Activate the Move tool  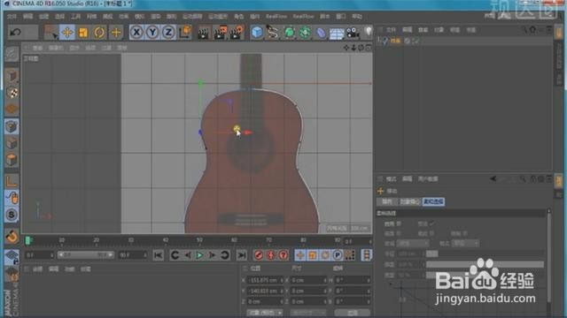click(67, 33)
